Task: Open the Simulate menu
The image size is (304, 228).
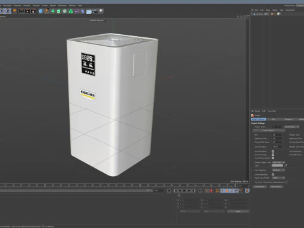Action: click(36, 6)
